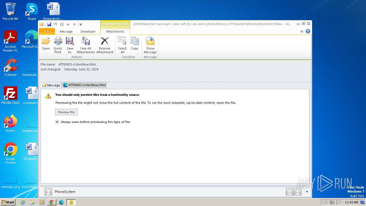This screenshot has height=206, width=366.
Task: Copy the selected attachment
Action: [134, 44]
